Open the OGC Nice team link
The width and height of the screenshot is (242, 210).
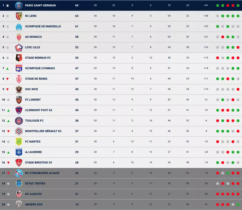(31, 89)
